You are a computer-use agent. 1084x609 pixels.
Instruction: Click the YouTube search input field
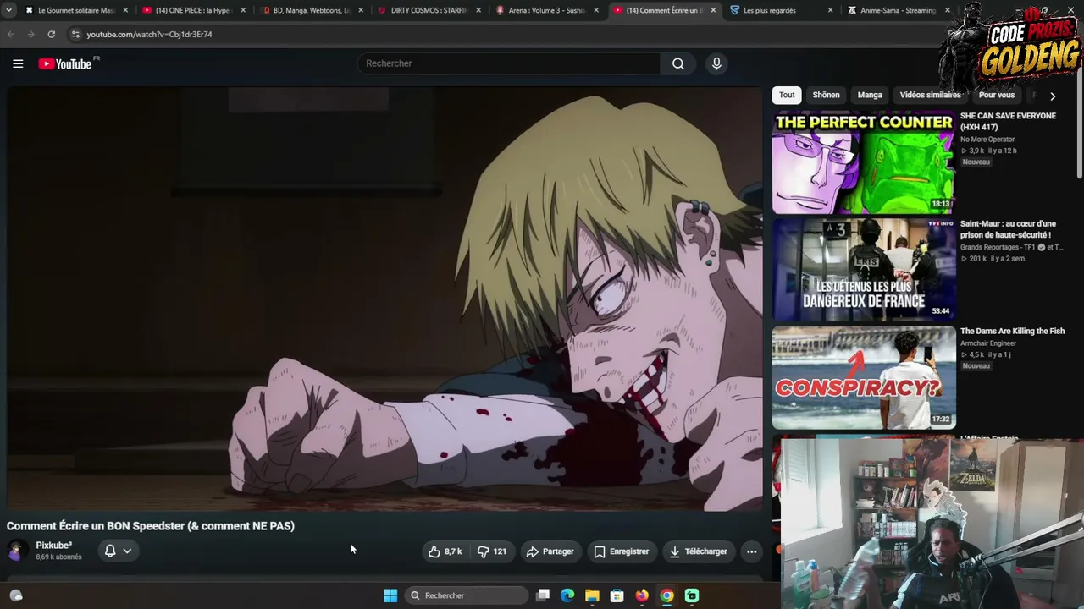coord(509,63)
